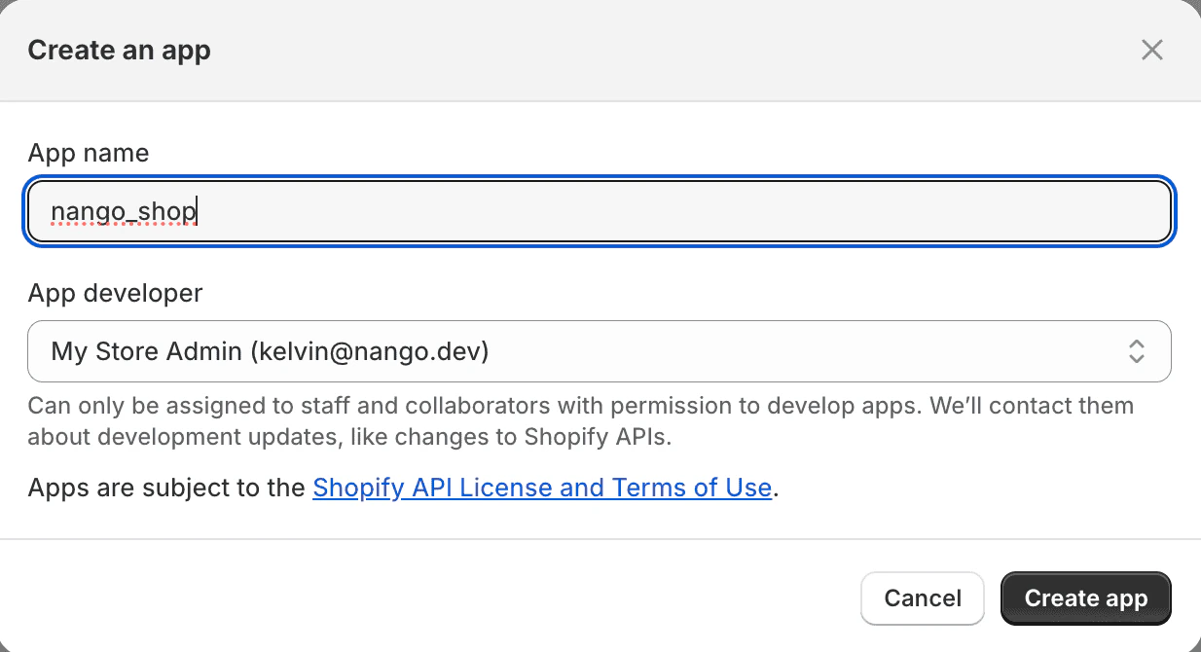This screenshot has width=1201, height=652.
Task: Click the X icon in dialog header
Action: 1152,50
